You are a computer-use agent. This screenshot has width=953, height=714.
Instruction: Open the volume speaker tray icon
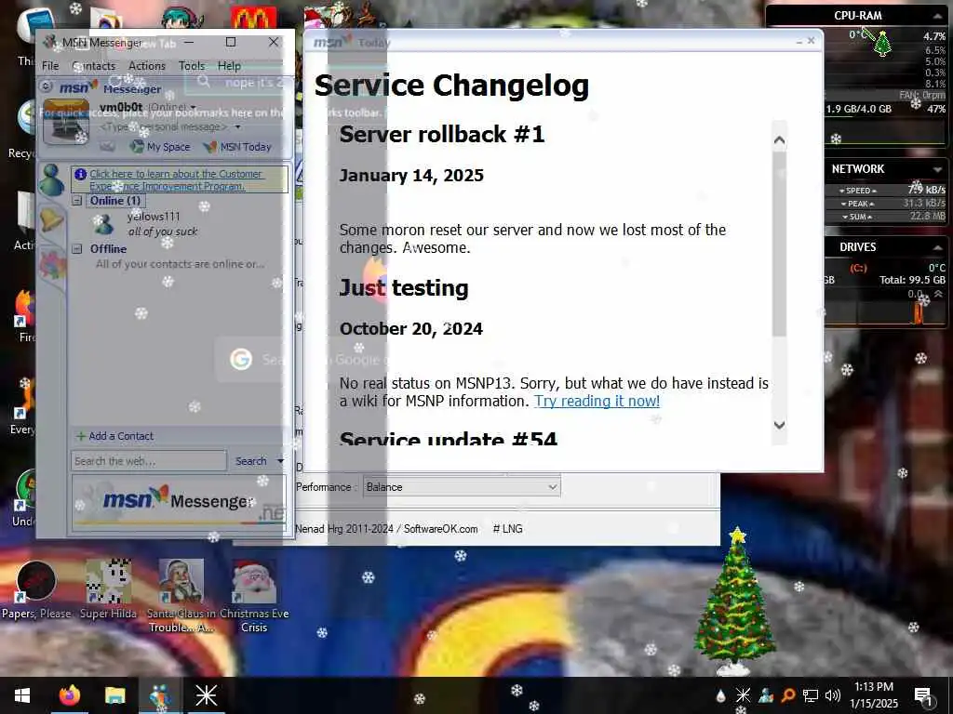(x=833, y=695)
